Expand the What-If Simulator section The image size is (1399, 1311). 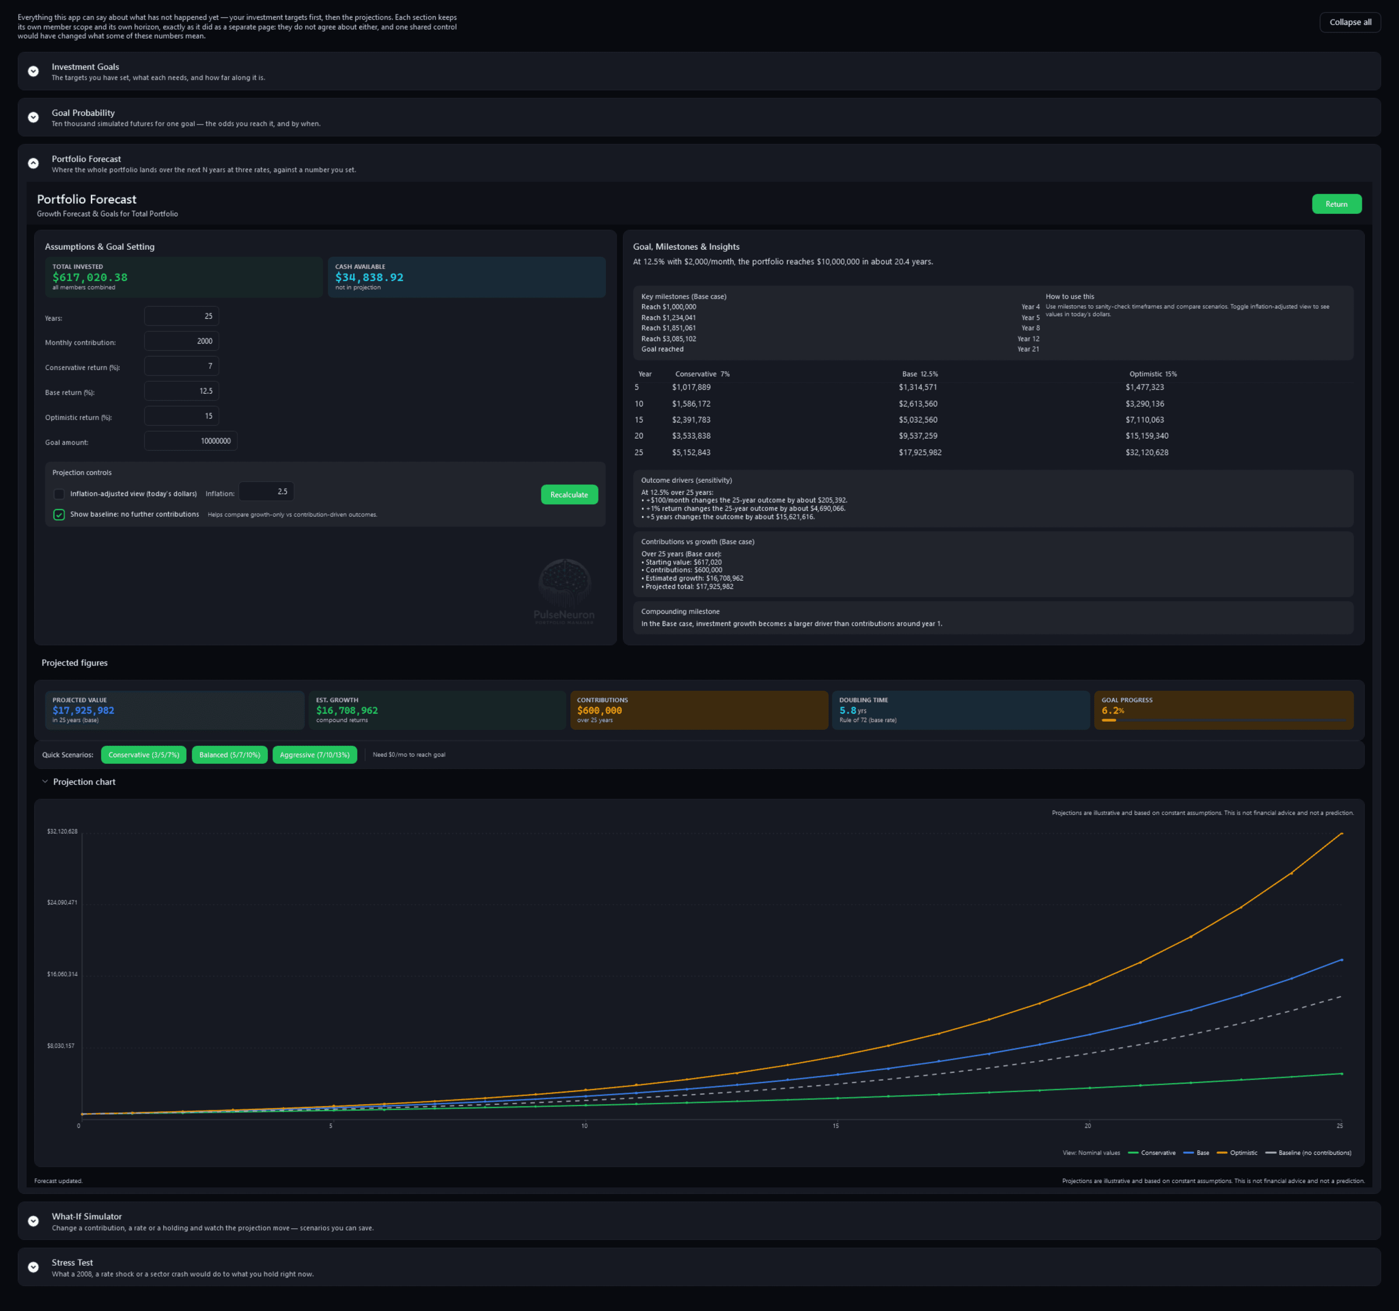coord(33,1221)
